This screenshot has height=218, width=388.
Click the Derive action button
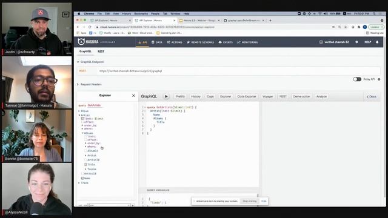[x=301, y=96]
